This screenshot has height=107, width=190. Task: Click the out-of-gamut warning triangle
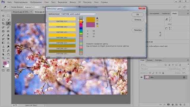click(x=97, y=18)
